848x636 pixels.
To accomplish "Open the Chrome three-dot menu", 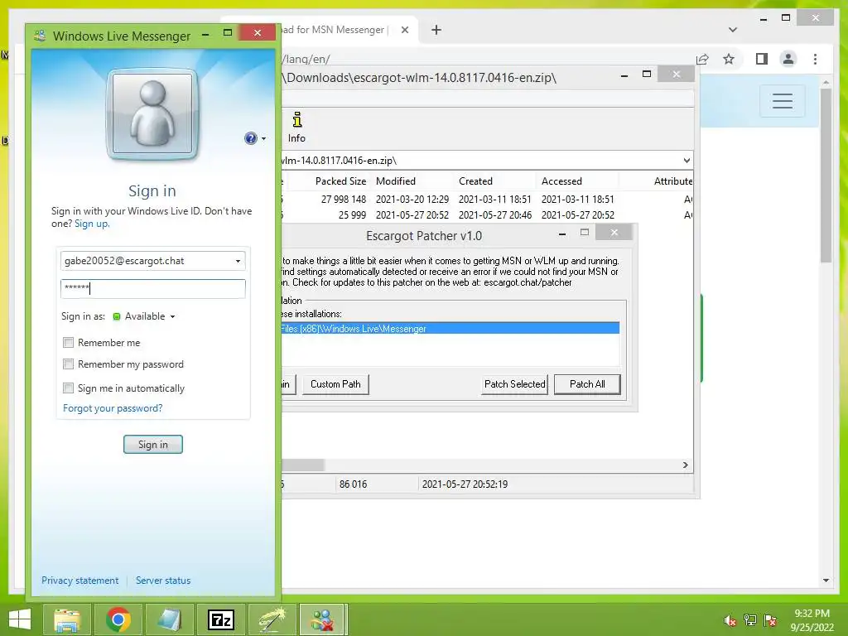I will tap(815, 59).
